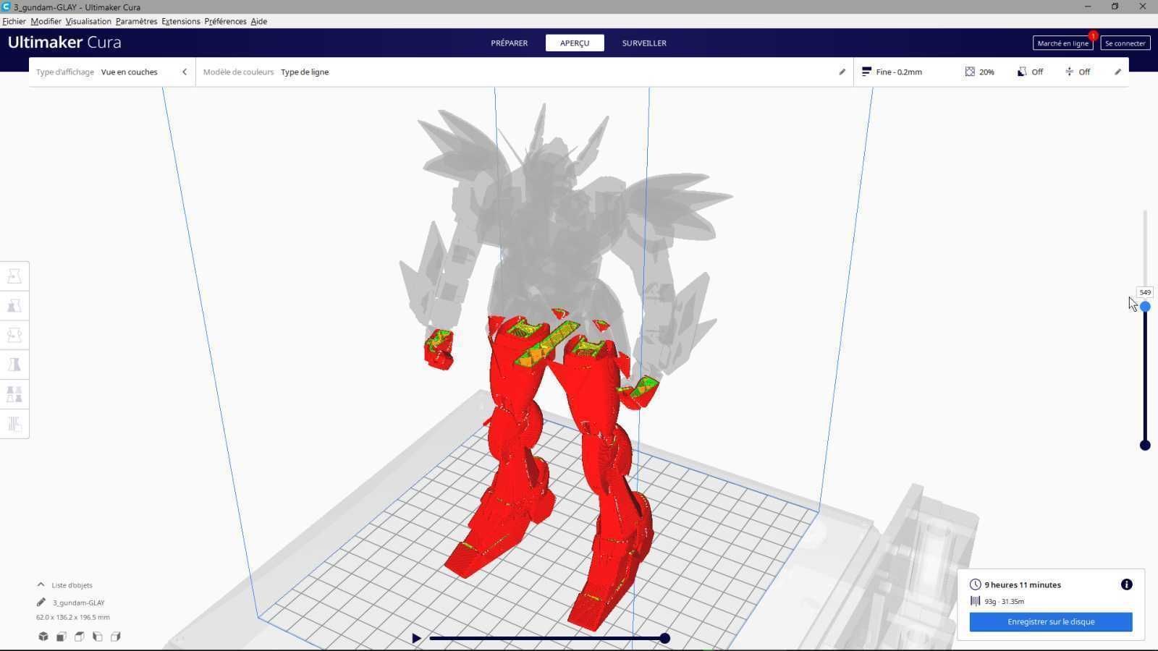Open the Modifier menu
Screen dimensions: 1158x651
point(46,21)
